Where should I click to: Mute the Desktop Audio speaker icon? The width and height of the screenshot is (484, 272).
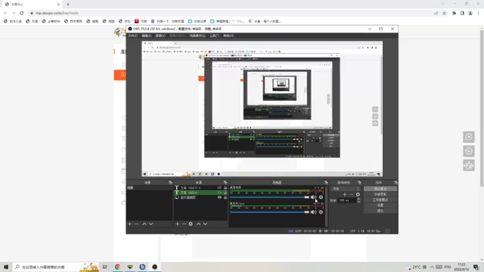tap(313, 198)
